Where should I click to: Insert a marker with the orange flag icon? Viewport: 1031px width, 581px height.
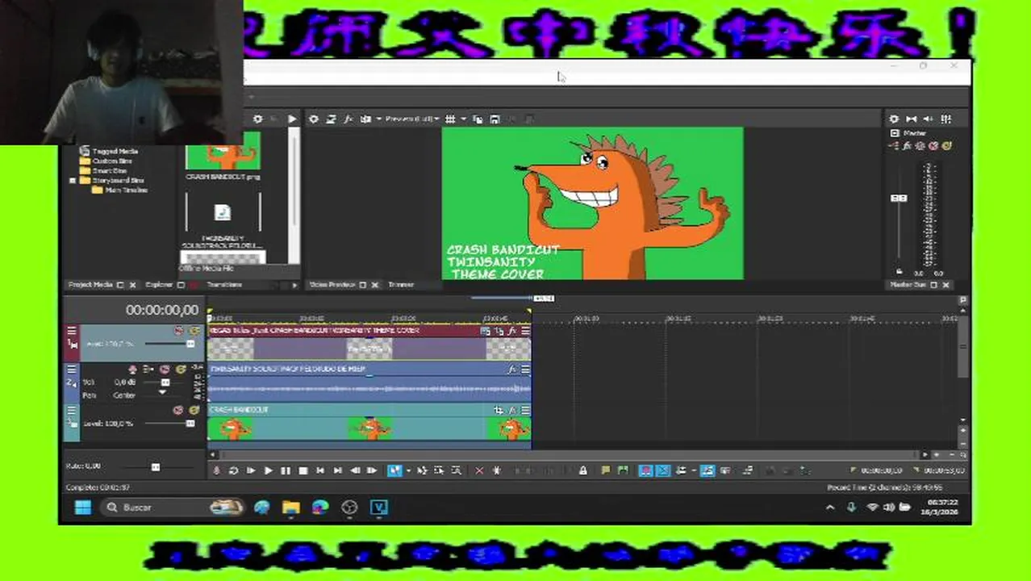[x=606, y=470]
